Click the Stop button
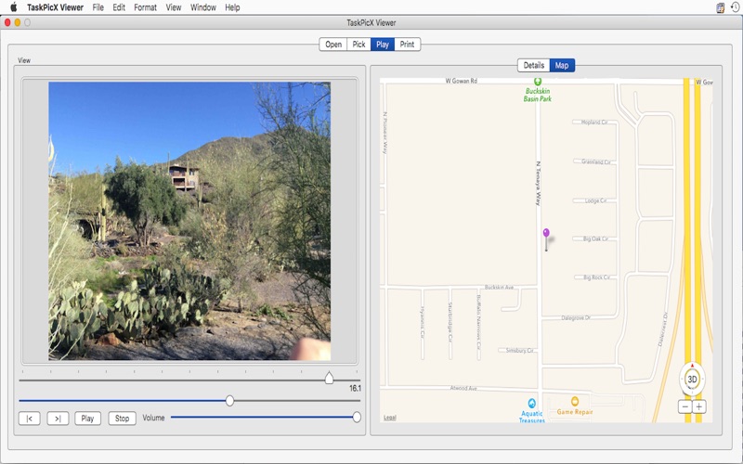Image resolution: width=743 pixels, height=464 pixels. pos(123,419)
